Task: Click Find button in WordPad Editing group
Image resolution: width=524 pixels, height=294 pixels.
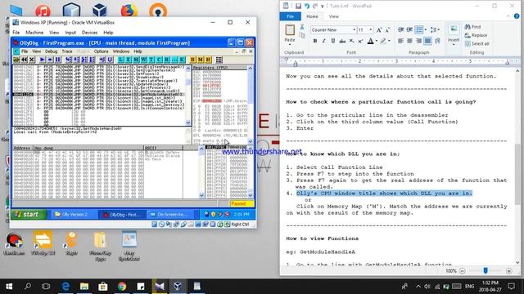Action: pos(473,27)
